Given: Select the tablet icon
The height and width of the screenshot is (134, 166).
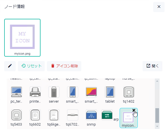Looking at the screenshot, I should point(110,92).
